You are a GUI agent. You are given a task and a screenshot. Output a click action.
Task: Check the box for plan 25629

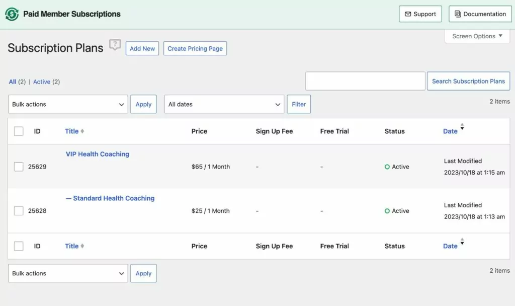click(19, 167)
